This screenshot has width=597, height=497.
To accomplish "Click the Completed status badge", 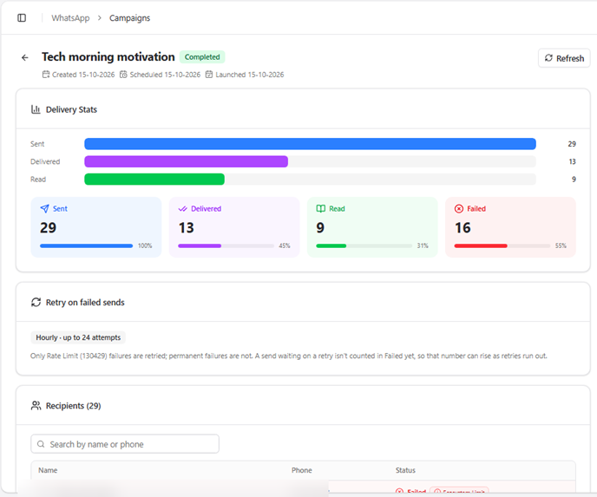I will pyautogui.click(x=202, y=57).
